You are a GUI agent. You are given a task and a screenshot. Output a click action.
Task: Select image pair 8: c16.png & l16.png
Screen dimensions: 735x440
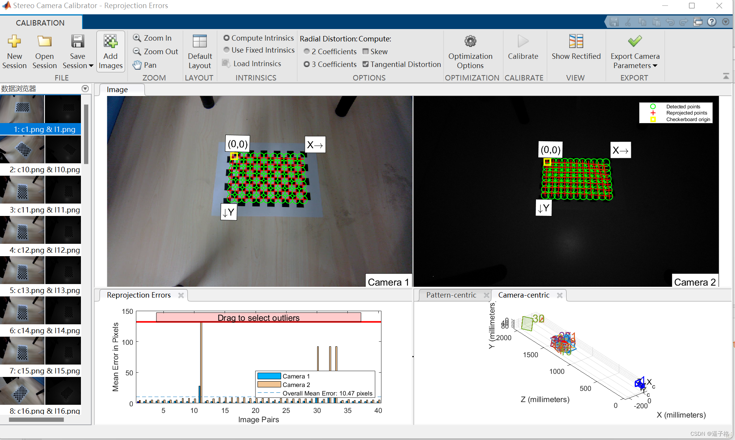40,395
